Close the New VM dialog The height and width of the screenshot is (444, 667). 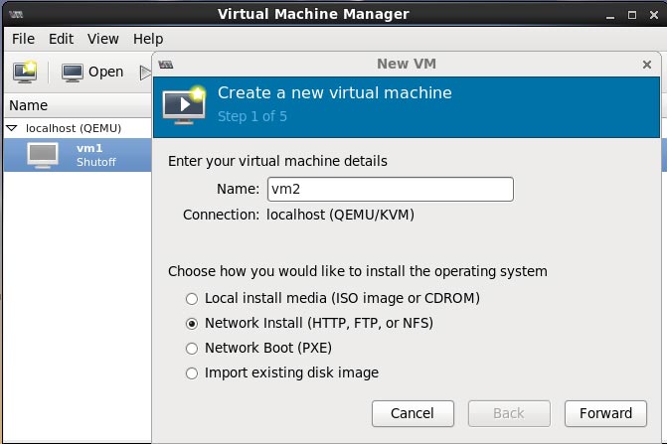[647, 65]
